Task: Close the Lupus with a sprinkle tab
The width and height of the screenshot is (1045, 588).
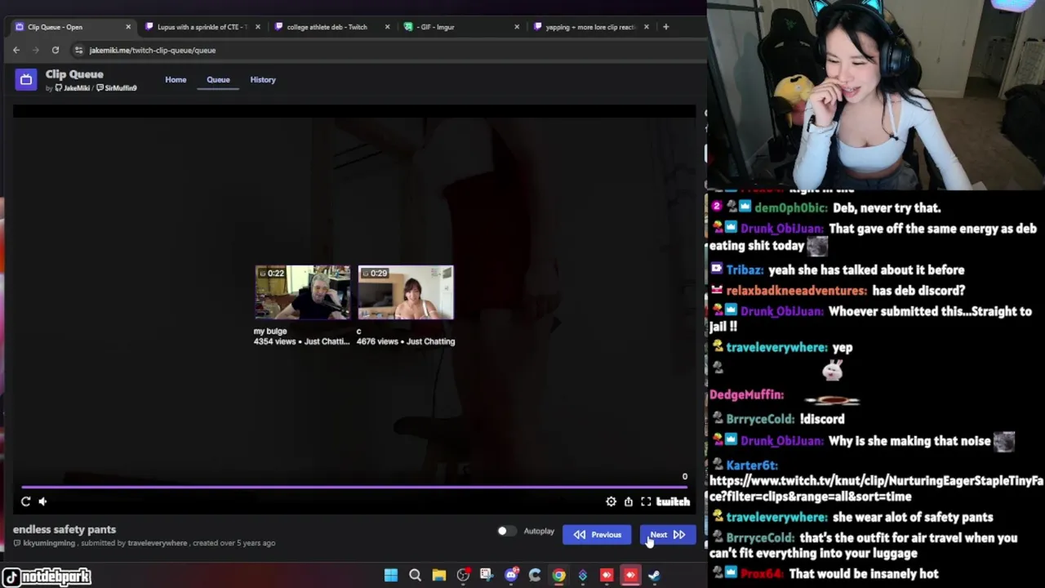Action: tap(258, 27)
